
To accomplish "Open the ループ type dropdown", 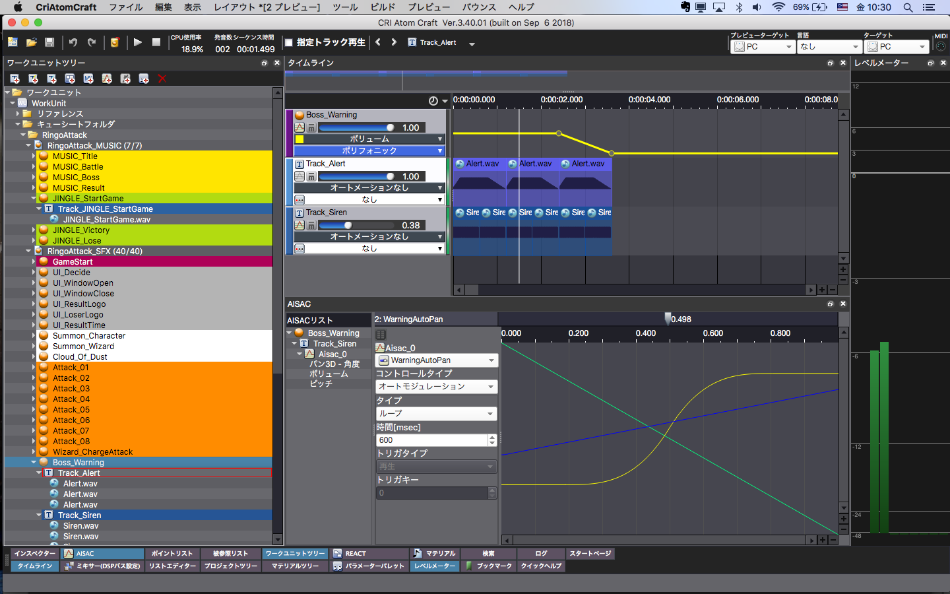I will [x=437, y=414].
